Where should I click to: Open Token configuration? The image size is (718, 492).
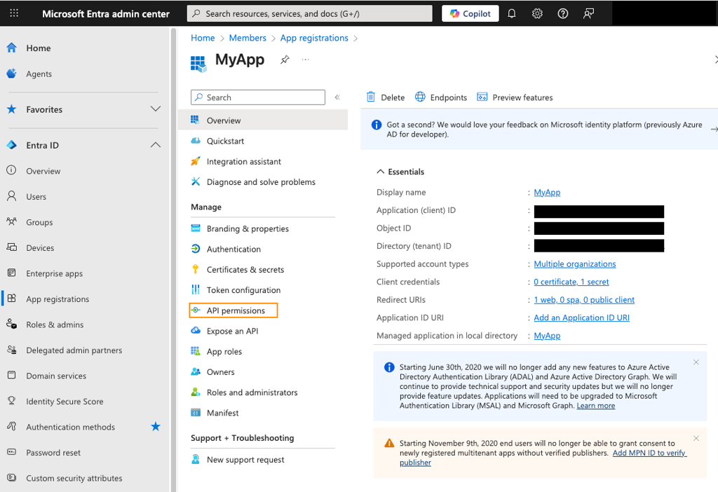pyautogui.click(x=243, y=290)
